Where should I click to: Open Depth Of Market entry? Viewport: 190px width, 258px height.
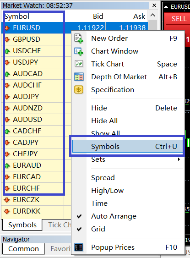pyautogui.click(x=128, y=77)
